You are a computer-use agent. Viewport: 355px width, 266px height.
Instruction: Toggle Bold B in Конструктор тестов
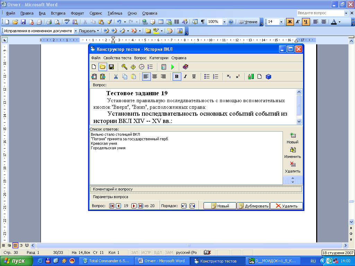click(x=177, y=77)
